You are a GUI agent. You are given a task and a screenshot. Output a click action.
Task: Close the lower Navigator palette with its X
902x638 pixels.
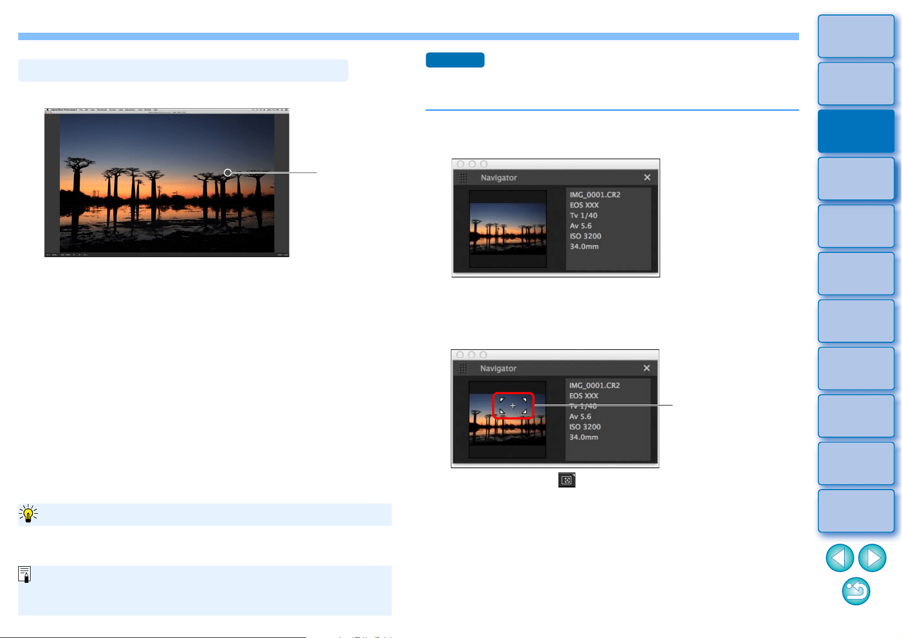(x=646, y=368)
